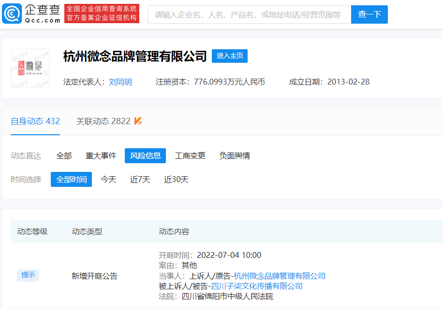Choose the 今天 time range
443x310 pixels.
pos(108,180)
